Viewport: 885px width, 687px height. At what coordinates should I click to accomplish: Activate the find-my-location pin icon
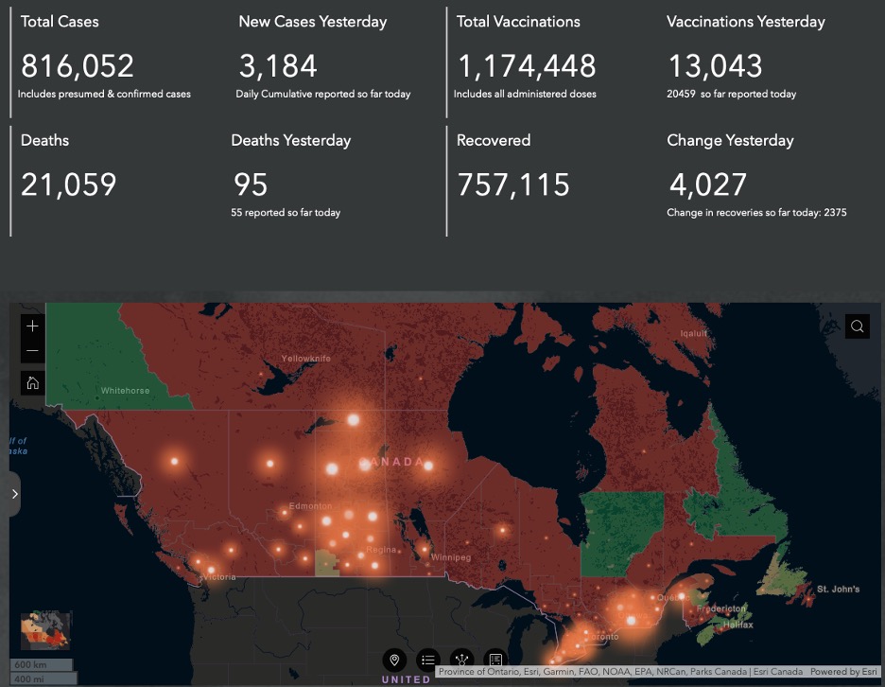click(x=394, y=660)
